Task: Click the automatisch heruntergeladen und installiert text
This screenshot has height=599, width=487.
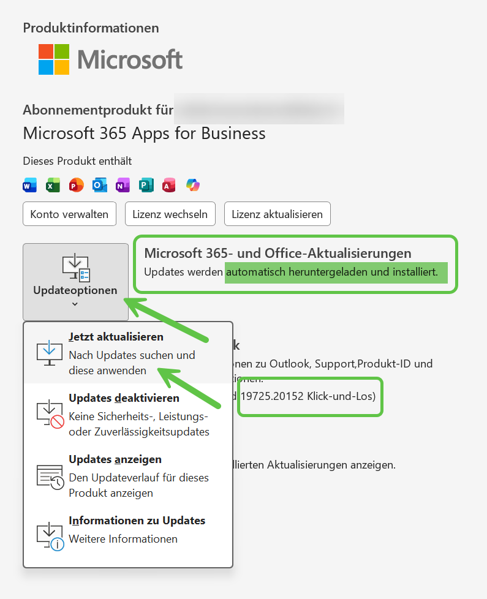Action: [332, 272]
